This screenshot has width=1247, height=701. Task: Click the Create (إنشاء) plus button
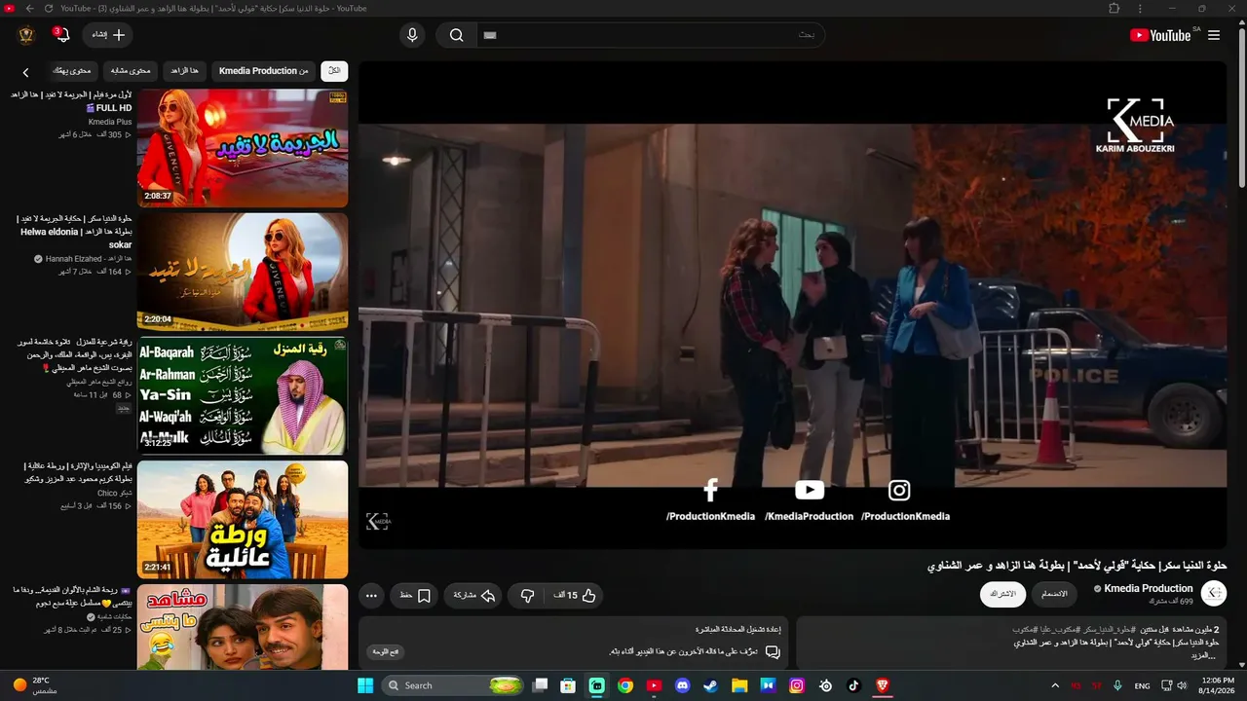pyautogui.click(x=108, y=35)
